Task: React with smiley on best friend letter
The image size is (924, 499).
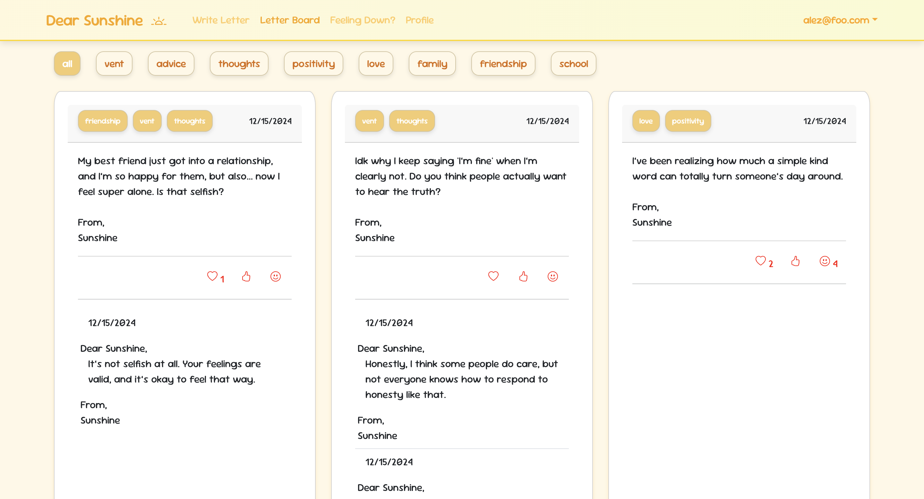Action: (x=276, y=276)
